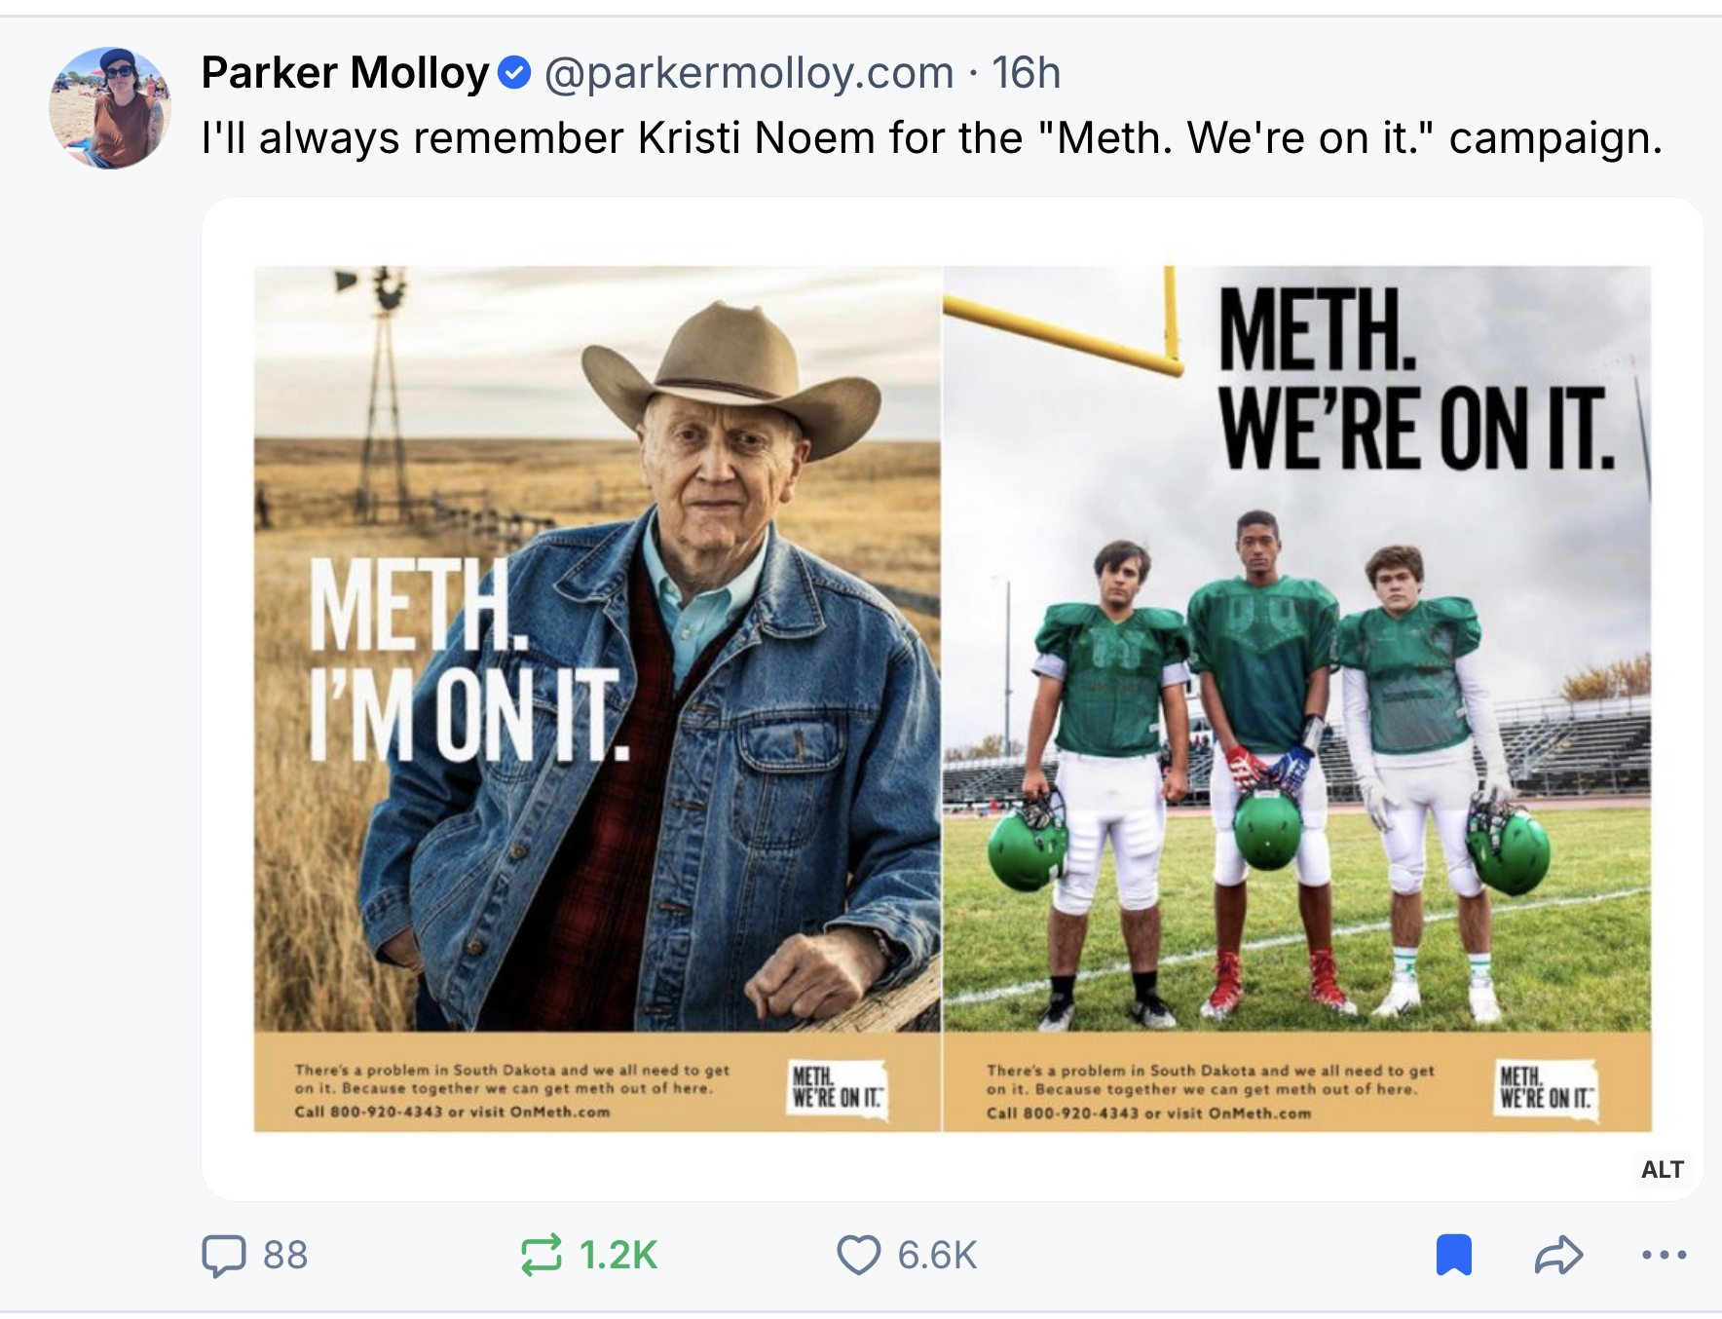1722x1319 pixels.
Task: Click the reply speech bubble icon
Action: 223,1255
